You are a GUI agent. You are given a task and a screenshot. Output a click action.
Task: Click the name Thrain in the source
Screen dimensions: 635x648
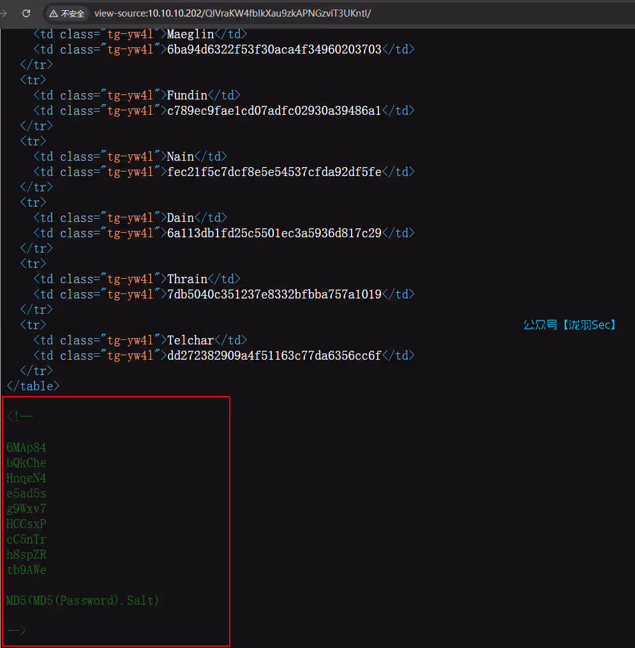[187, 279]
